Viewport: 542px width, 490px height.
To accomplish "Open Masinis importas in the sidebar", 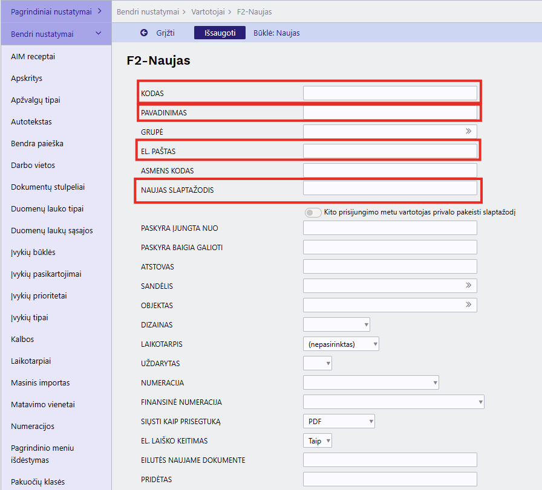I will click(x=41, y=383).
